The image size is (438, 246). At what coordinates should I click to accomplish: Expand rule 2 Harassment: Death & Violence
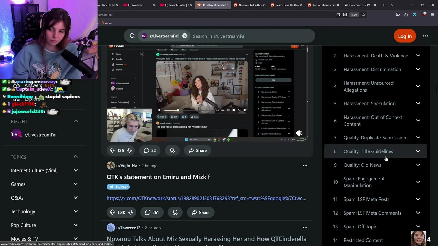click(376, 56)
